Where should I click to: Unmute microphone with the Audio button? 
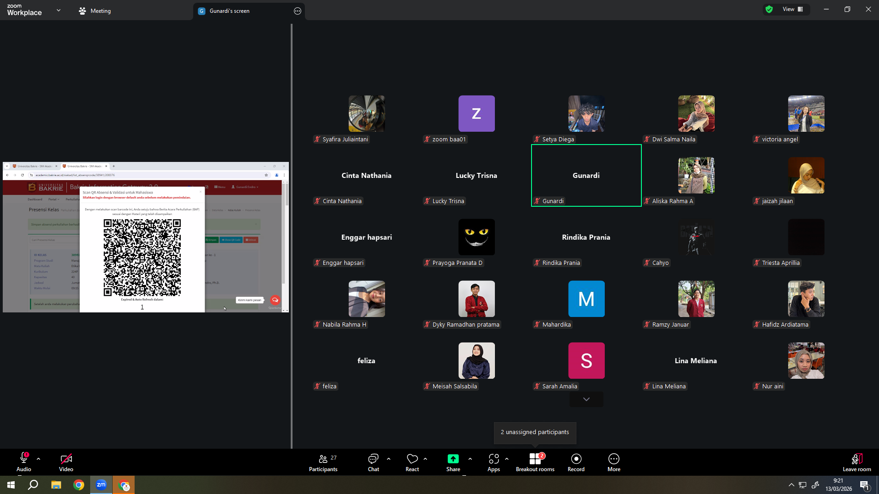click(x=24, y=462)
